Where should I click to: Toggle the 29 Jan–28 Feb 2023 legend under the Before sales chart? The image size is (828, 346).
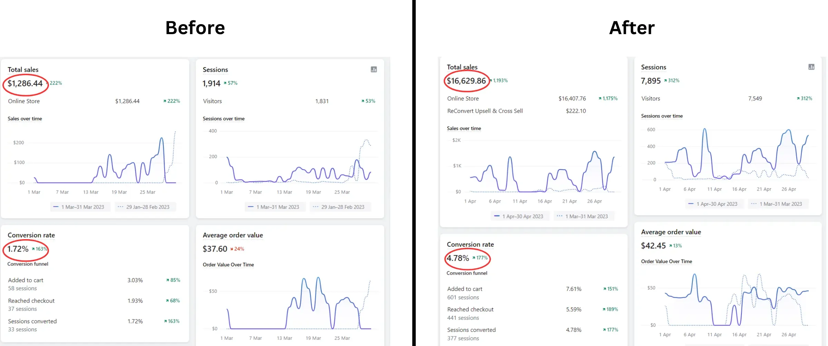coord(145,207)
